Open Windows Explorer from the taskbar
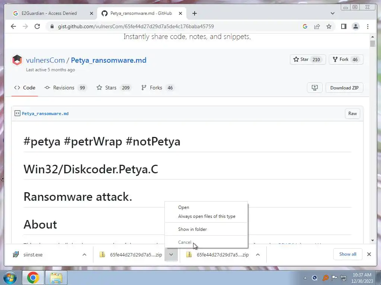381x285 pixels. [x=56, y=278]
